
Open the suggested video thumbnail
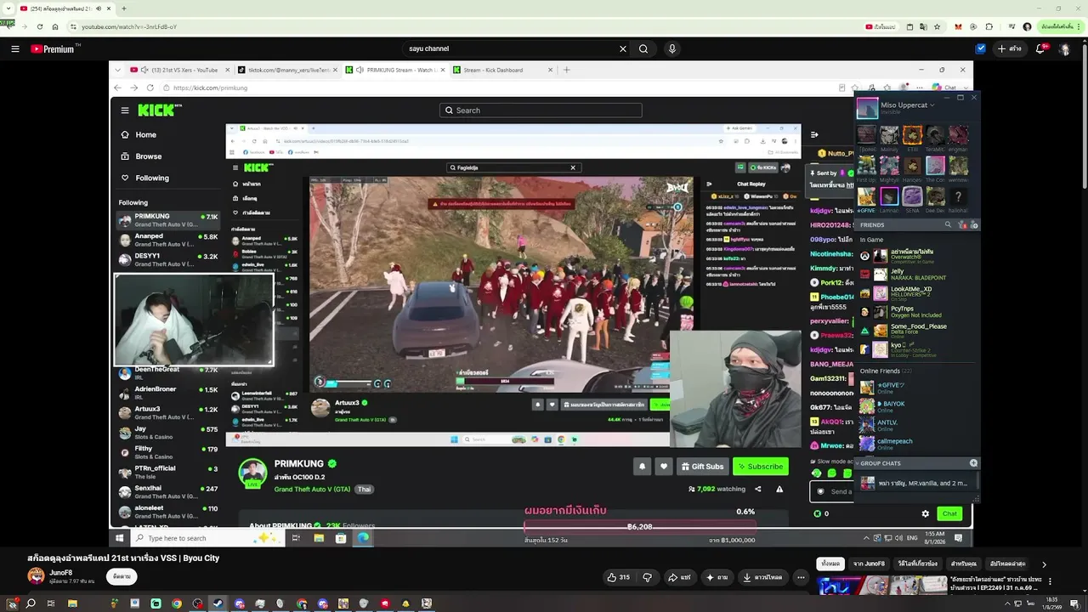click(x=881, y=586)
